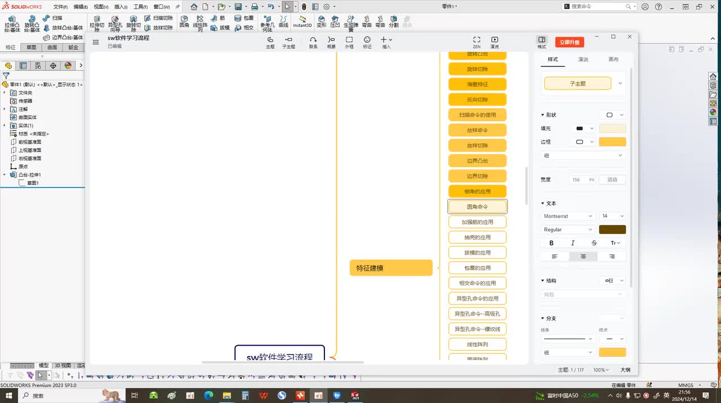Select the 特征建模 mind map node
This screenshot has height=403, width=721.
tap(391, 268)
